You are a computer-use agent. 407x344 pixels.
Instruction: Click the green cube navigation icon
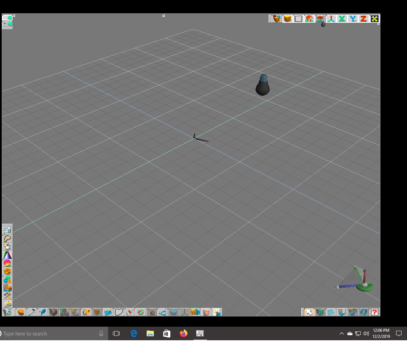[320, 312]
